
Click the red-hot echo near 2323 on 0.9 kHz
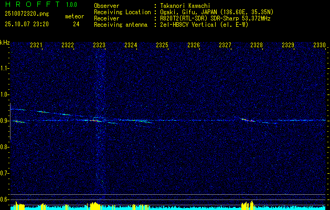tap(95, 121)
